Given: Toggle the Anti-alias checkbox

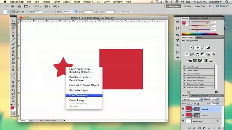Looking at the screenshot, I should pos(45,12).
